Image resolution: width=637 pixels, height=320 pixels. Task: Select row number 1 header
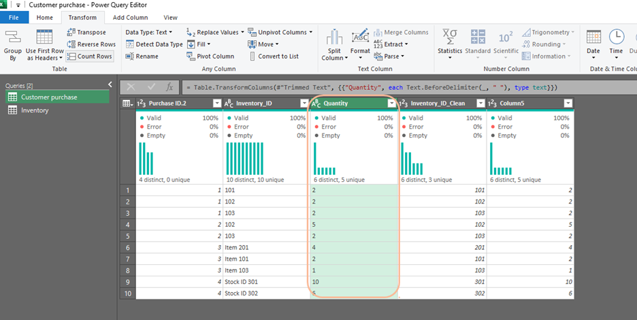(x=128, y=190)
